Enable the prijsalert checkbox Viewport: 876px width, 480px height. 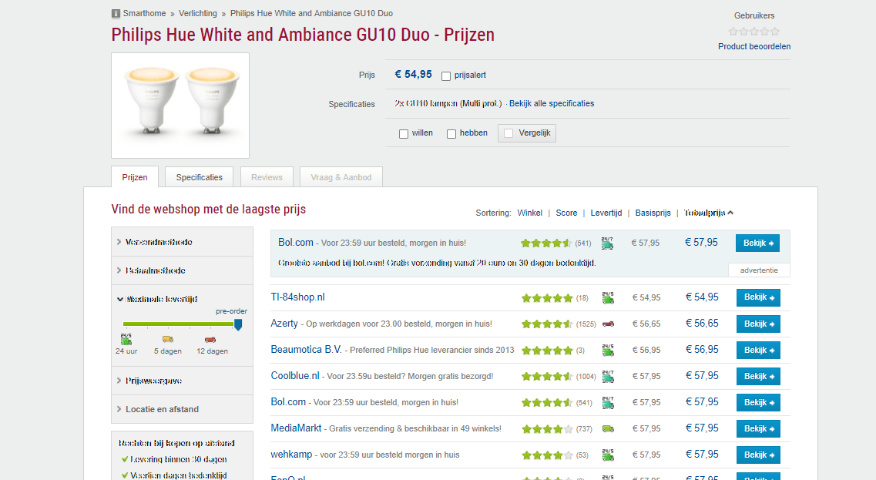(446, 76)
